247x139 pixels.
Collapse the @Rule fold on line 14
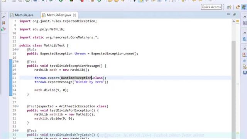point(17,49)
